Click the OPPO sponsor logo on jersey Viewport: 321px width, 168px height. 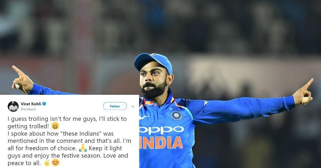(162, 130)
